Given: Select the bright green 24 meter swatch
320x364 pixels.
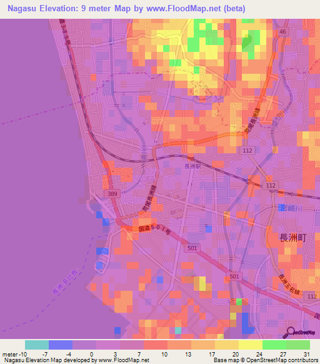Looking at the screenshot, I should point(274,345).
